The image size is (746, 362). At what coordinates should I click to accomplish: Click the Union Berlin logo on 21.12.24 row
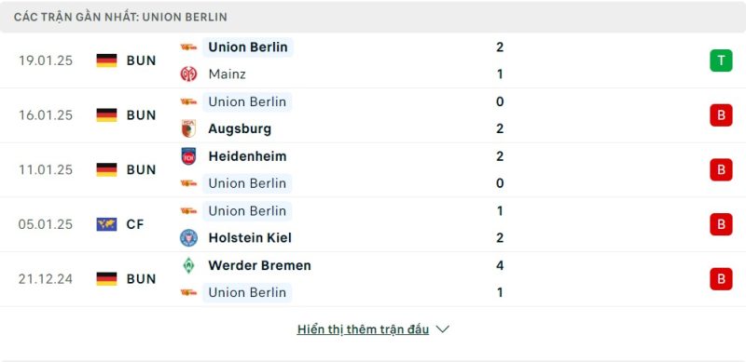(188, 292)
